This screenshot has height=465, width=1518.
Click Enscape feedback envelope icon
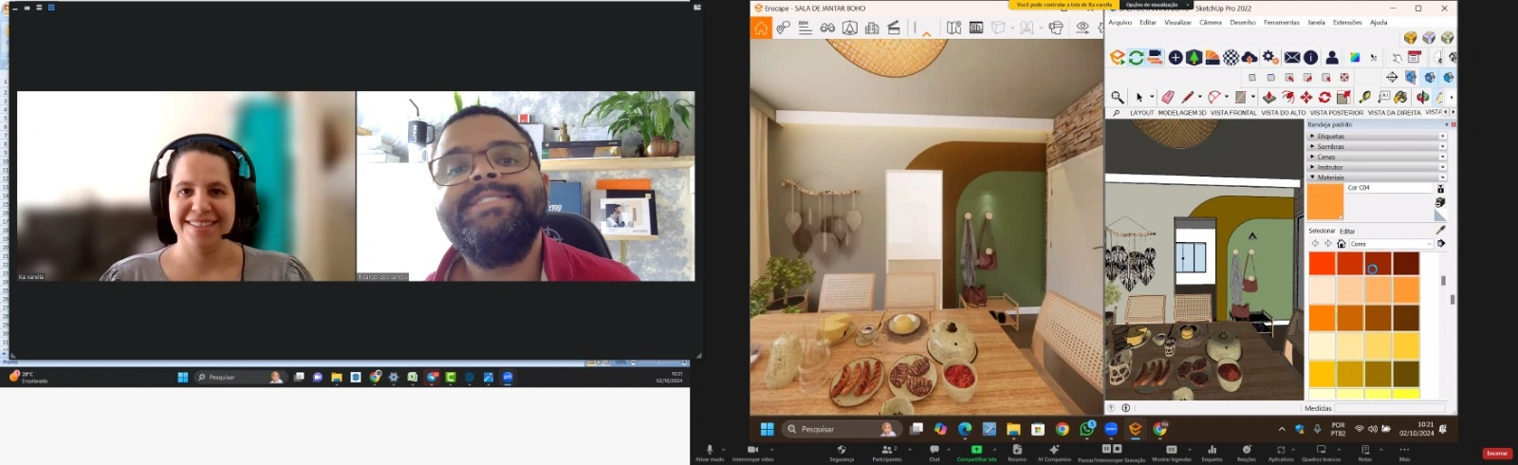point(1292,58)
